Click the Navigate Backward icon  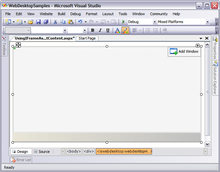pos(103,22)
